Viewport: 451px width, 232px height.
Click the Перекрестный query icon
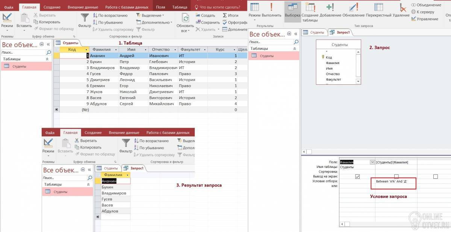[x=379, y=7]
